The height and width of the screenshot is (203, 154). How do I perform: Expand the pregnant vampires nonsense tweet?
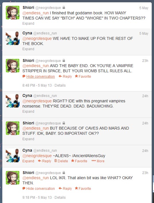click(28, 112)
